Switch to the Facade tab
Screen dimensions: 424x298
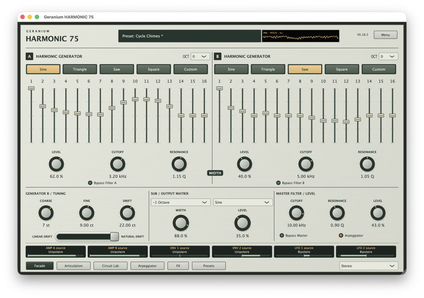coord(40,266)
